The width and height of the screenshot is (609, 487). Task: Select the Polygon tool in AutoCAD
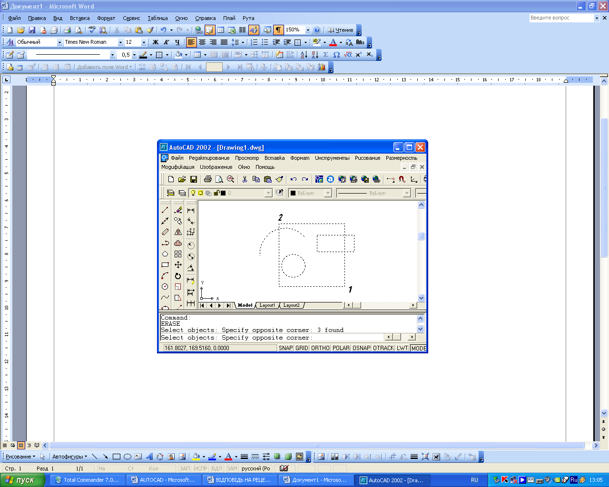[x=165, y=254]
